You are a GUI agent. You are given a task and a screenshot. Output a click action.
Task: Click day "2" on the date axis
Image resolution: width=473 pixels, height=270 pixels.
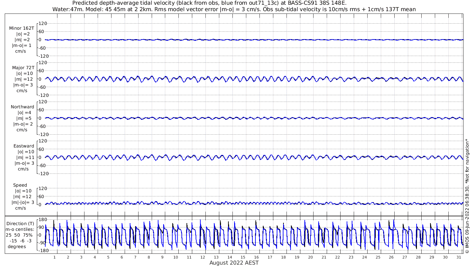click(x=68, y=257)
